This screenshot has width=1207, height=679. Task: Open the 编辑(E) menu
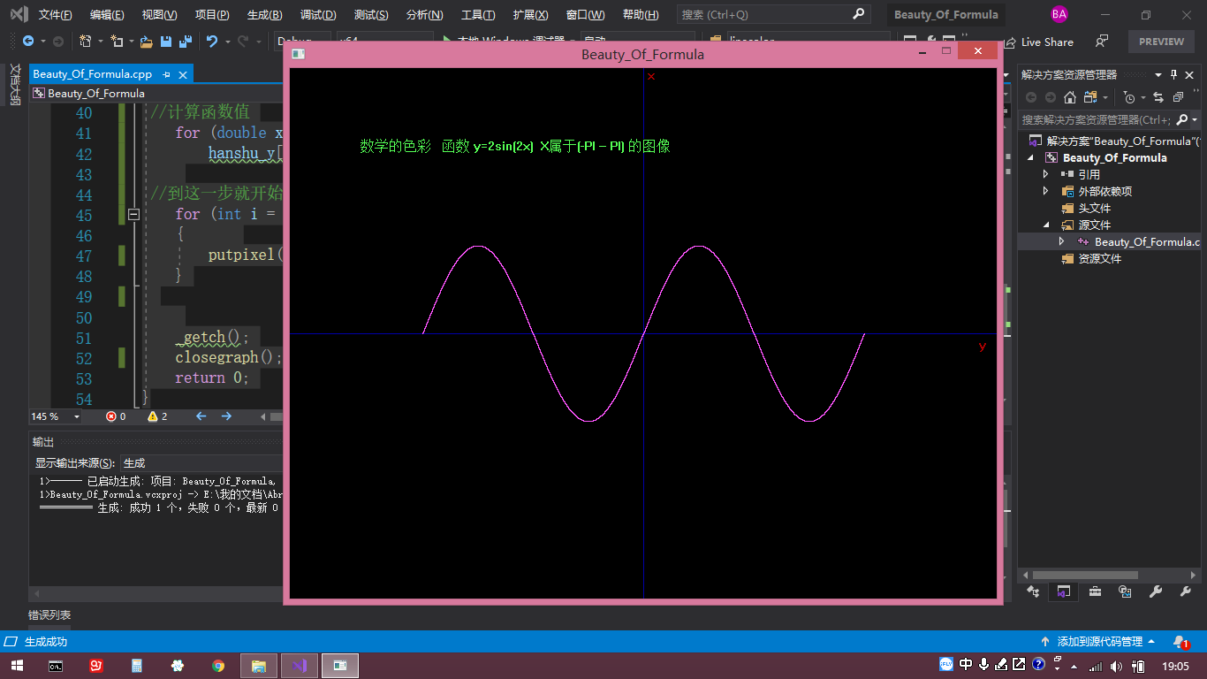107,15
